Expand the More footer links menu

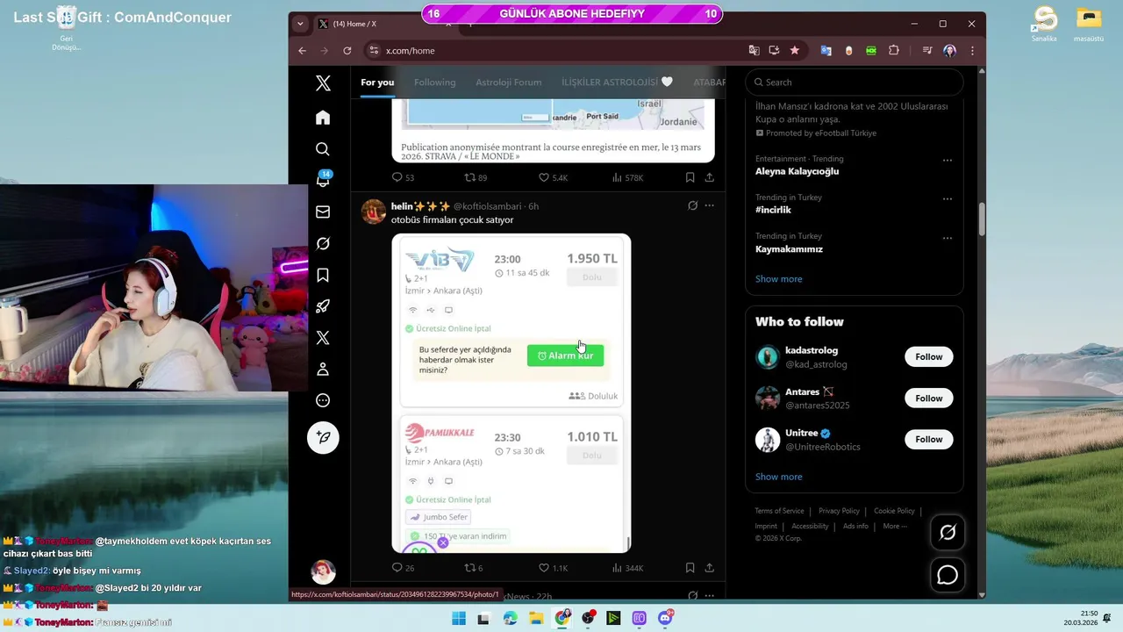point(895,526)
